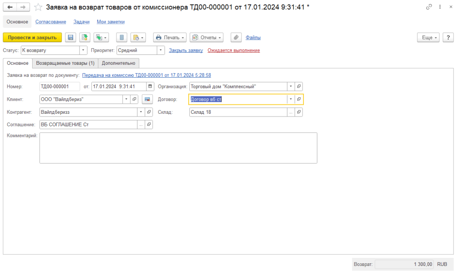
Task: Open the Договор item with its open icon
Action: coord(299,99)
